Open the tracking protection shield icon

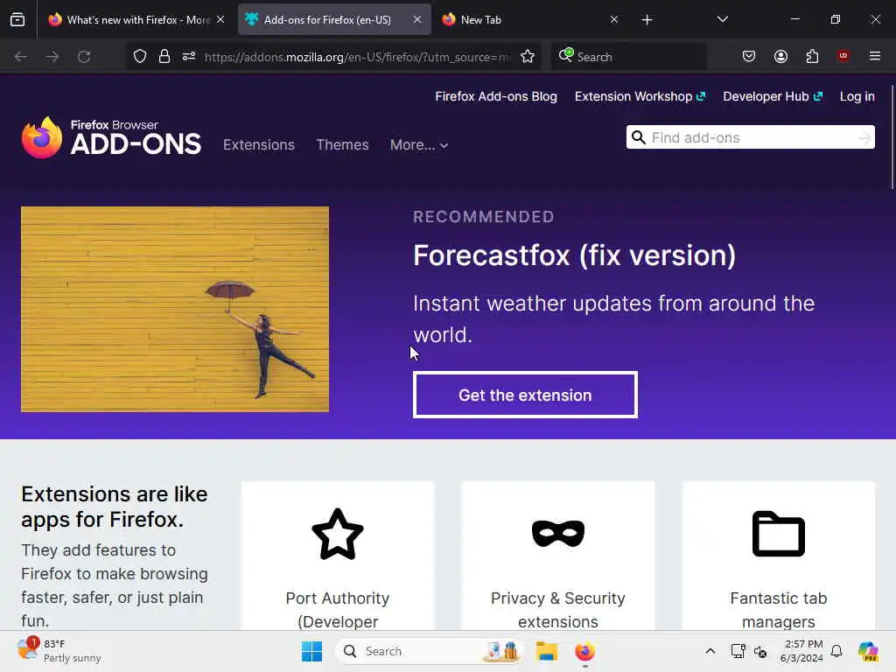pos(140,57)
